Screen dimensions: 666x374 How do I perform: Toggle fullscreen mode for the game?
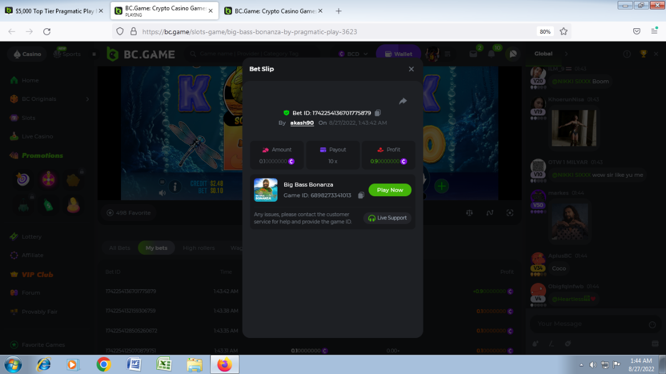(509, 213)
